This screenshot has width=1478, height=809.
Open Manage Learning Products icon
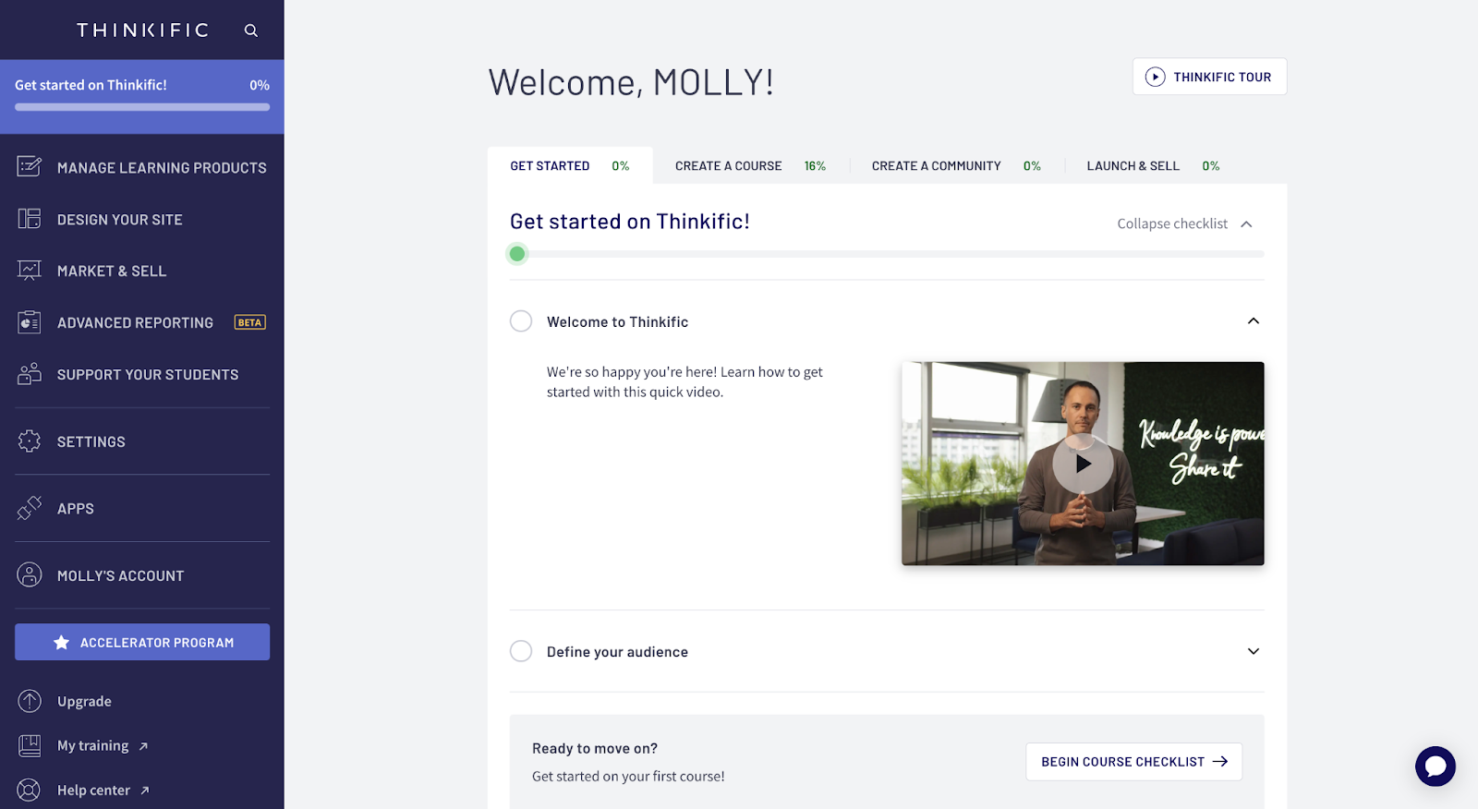pyautogui.click(x=30, y=167)
